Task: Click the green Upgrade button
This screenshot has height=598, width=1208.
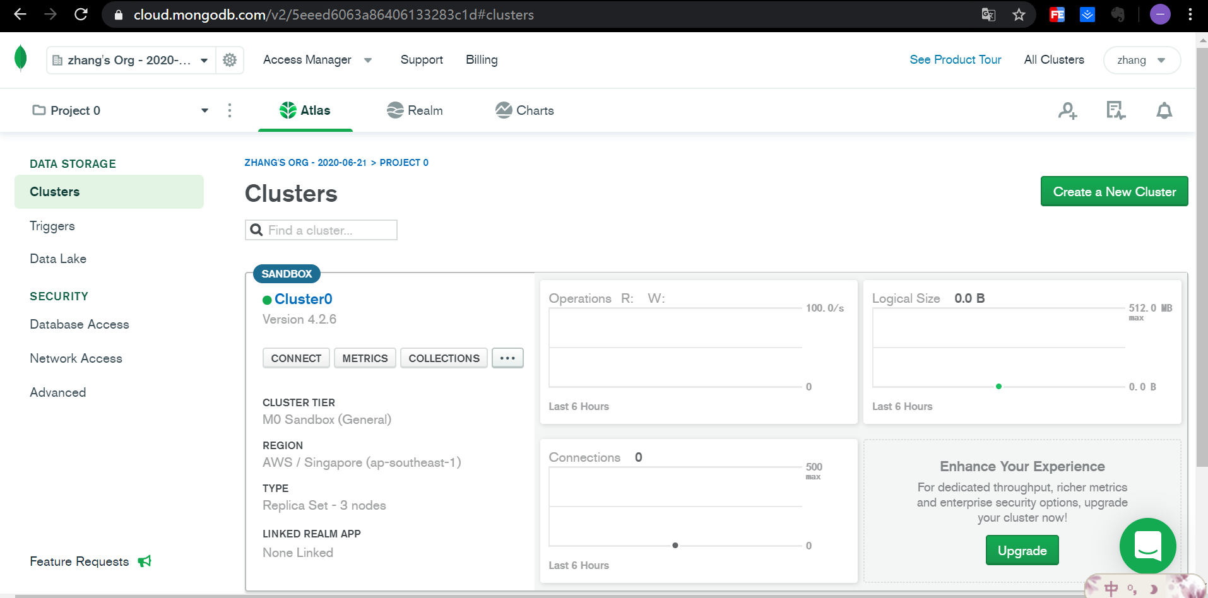Action: point(1022,550)
